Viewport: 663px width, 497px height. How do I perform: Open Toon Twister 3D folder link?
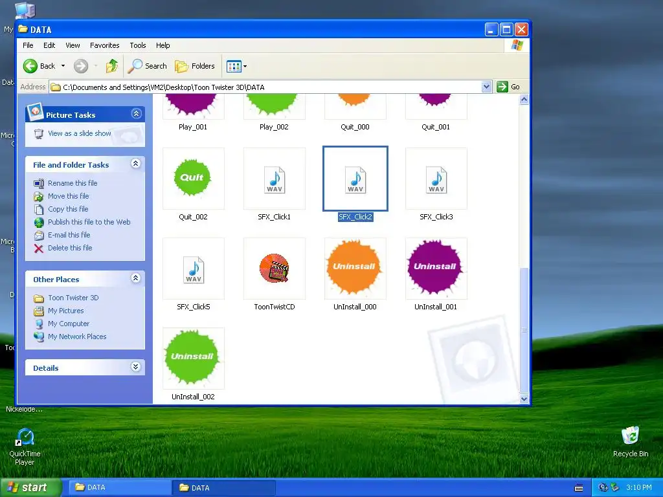(73, 298)
